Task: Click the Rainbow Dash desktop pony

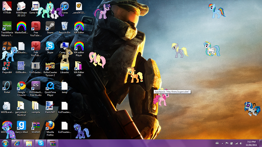Action: pyautogui.click(x=217, y=11)
